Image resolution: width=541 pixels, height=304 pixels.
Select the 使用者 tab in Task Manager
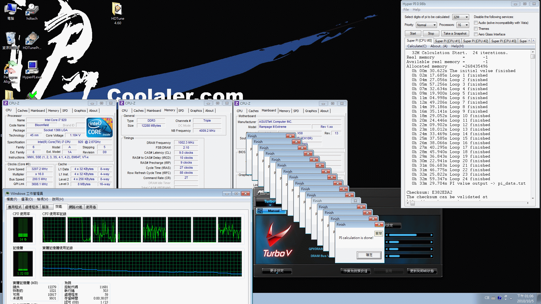tap(91, 207)
